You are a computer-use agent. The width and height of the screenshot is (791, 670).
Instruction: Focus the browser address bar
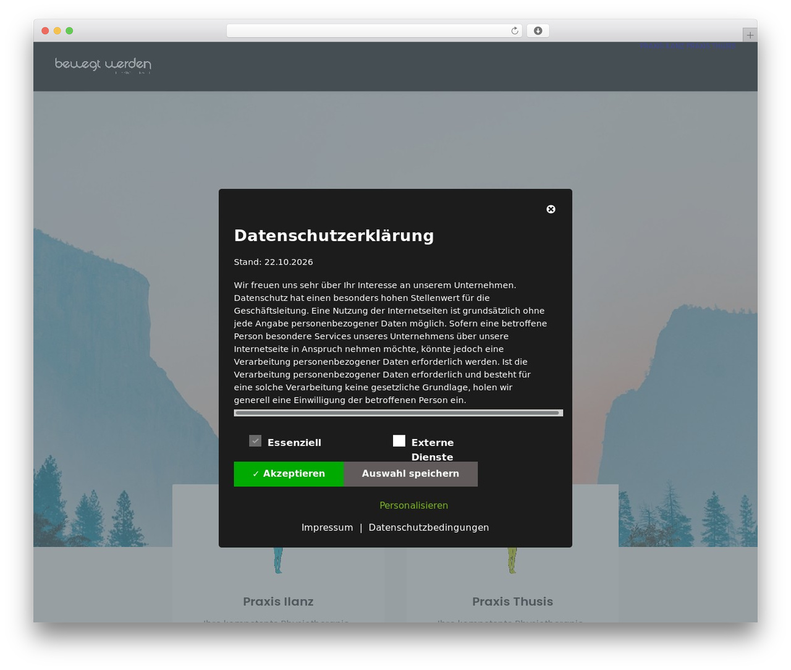coord(374,31)
